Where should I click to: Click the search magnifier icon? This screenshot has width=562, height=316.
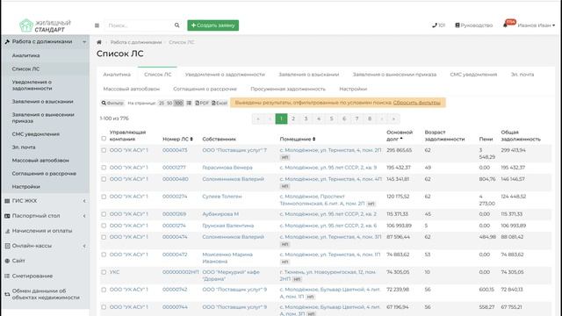click(177, 25)
